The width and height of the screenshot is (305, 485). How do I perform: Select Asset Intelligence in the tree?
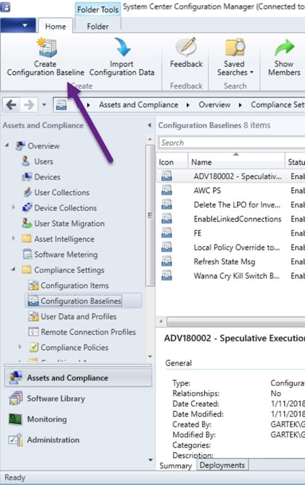(64, 239)
